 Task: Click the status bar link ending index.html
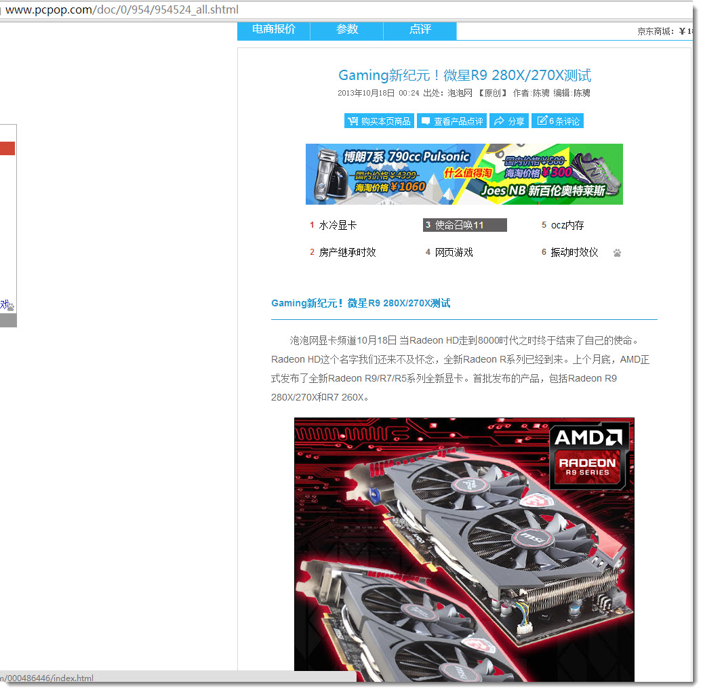coord(47,678)
